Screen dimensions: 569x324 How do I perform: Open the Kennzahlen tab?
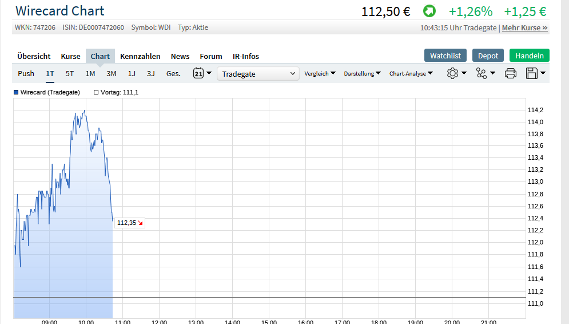(x=140, y=56)
